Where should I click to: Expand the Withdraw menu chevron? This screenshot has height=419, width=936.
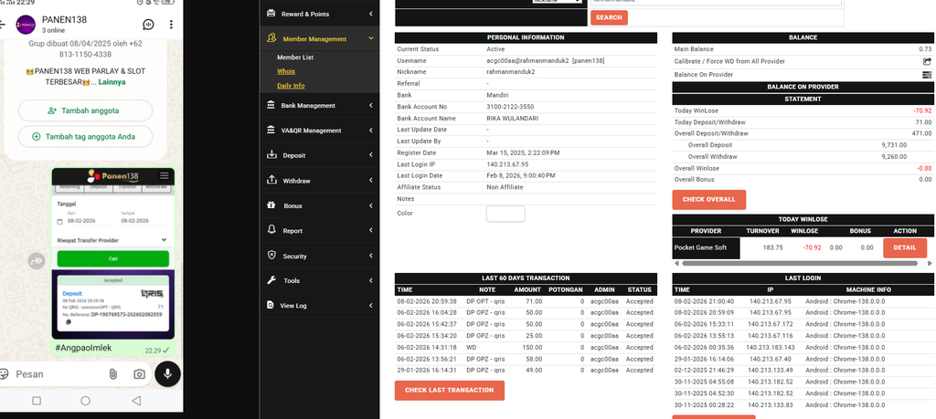[x=371, y=181]
